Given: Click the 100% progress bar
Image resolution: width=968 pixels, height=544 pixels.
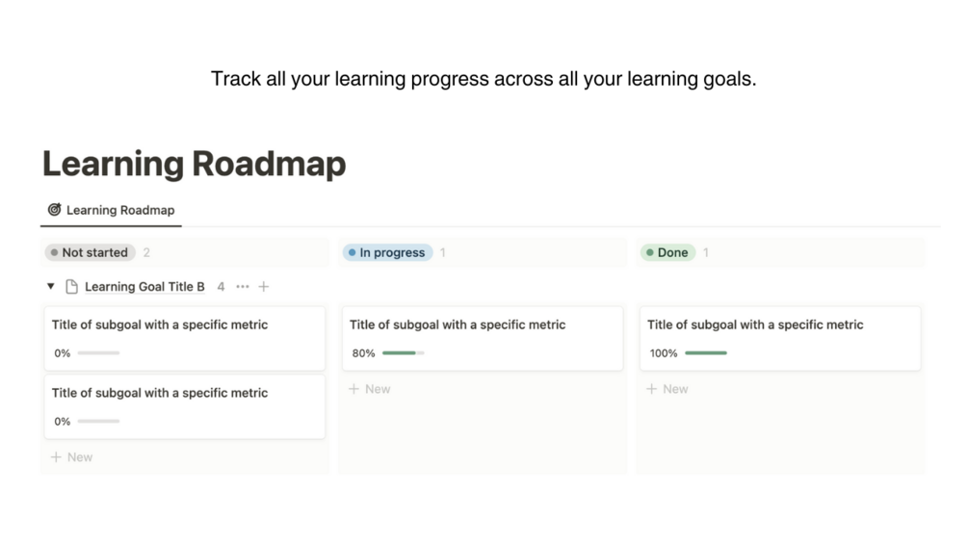Looking at the screenshot, I should (706, 353).
